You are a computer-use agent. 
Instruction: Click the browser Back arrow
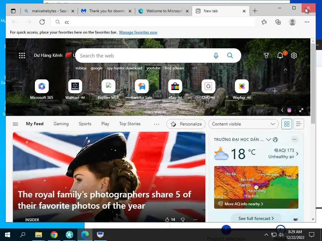point(14,22)
